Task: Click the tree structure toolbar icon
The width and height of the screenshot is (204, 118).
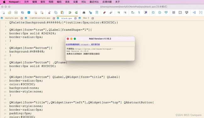Action: pos(194,12)
